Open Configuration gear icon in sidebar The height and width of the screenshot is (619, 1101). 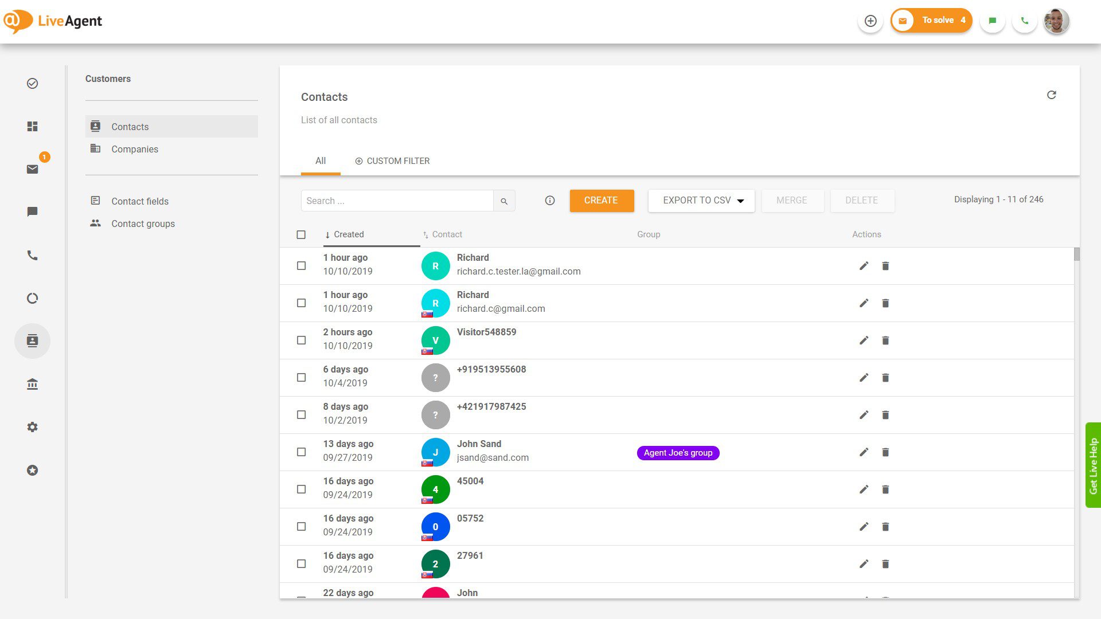click(x=32, y=427)
